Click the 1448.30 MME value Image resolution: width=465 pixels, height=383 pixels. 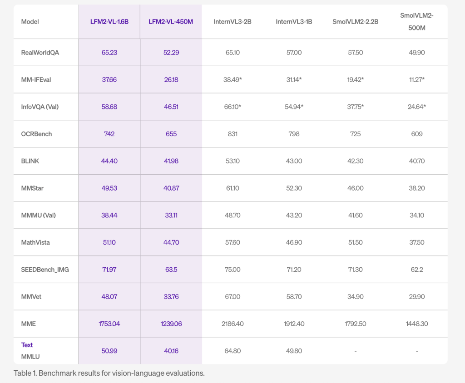pyautogui.click(x=417, y=324)
